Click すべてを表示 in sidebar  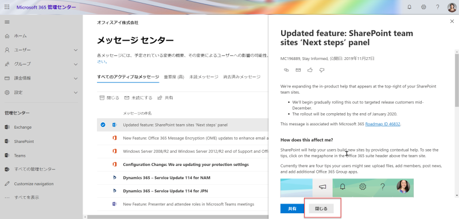pos(26,197)
